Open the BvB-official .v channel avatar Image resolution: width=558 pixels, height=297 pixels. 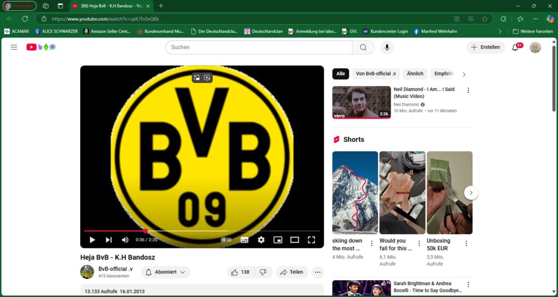point(87,272)
